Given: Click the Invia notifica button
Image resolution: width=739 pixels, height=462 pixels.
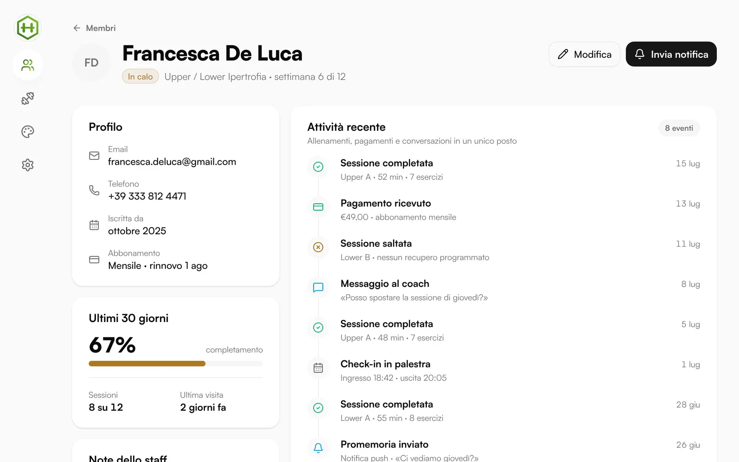Looking at the screenshot, I should click(x=671, y=54).
